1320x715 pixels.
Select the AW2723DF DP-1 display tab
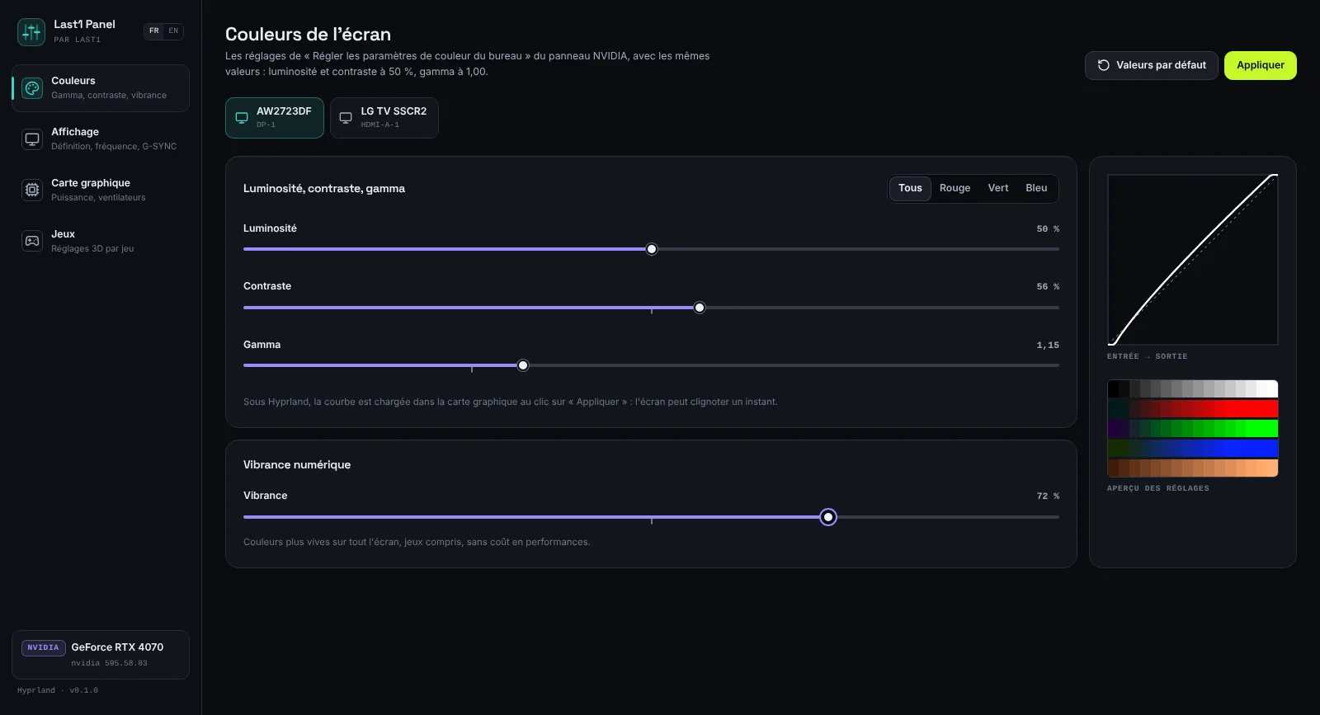[275, 118]
